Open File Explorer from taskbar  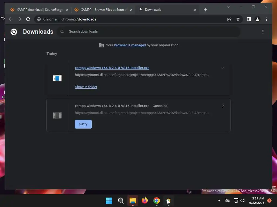pos(133,201)
